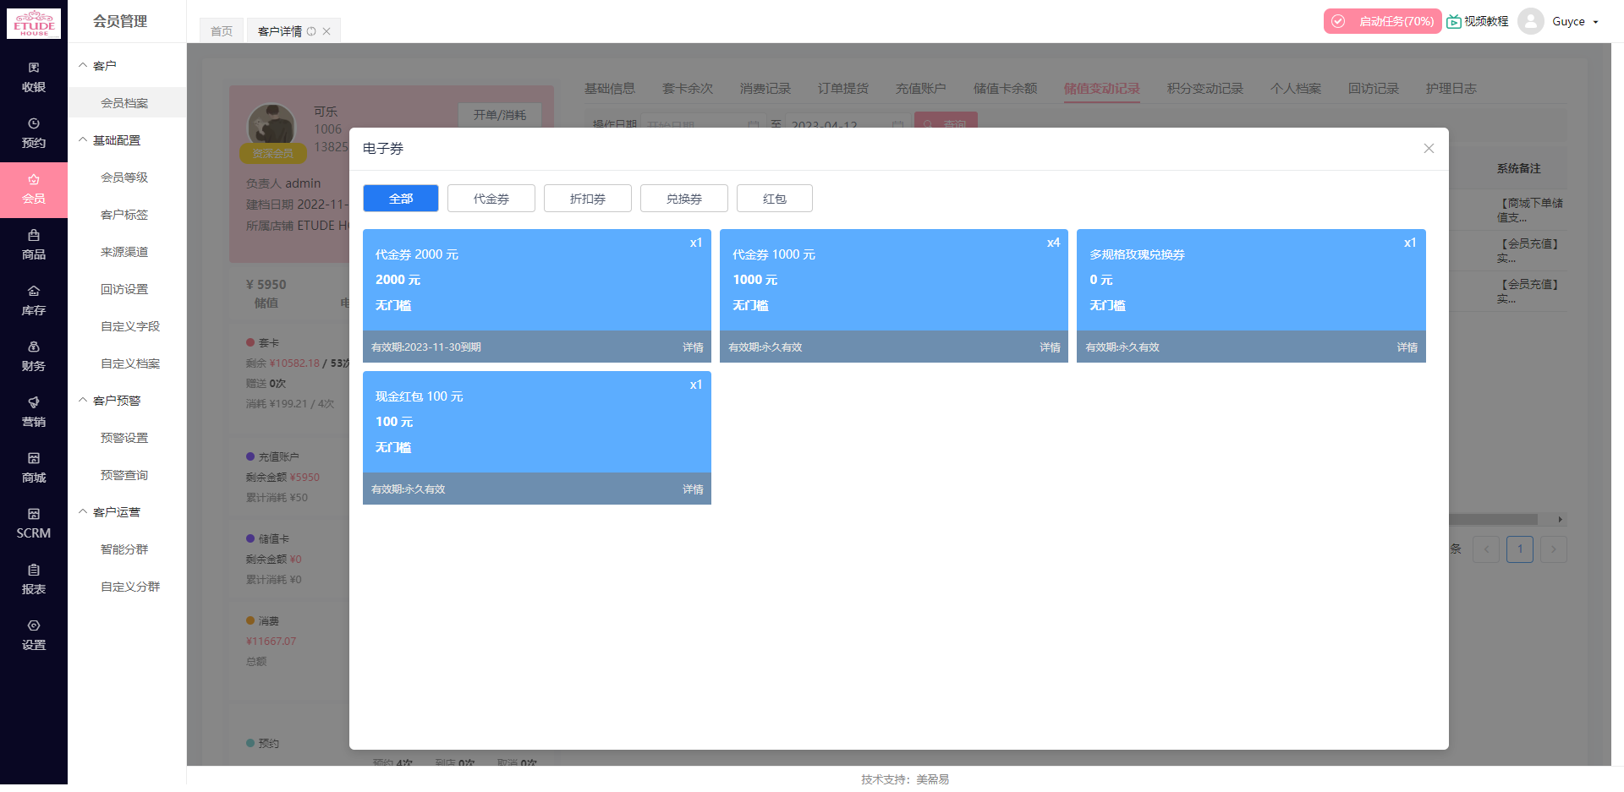
Task: Open the 库存 inventory sidebar icon
Action: [x=34, y=301]
